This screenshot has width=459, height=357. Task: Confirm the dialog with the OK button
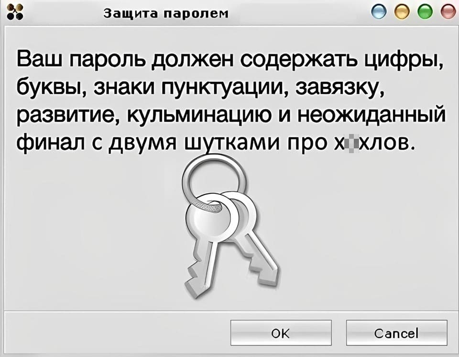click(x=281, y=333)
